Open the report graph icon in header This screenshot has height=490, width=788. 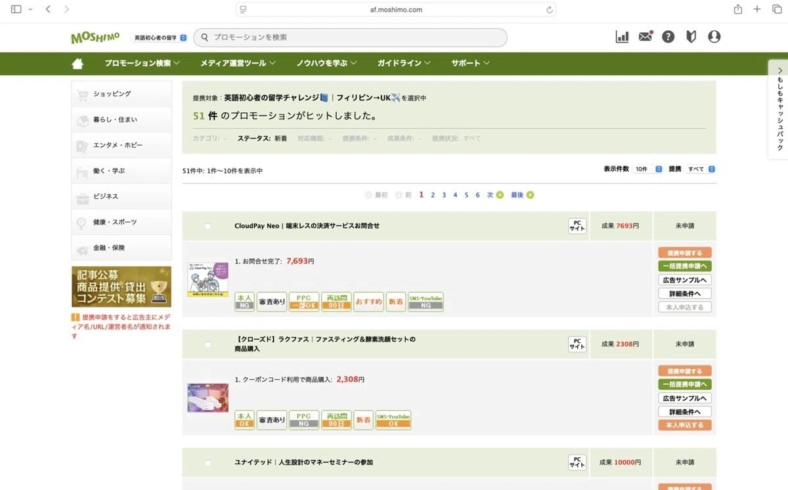(621, 37)
